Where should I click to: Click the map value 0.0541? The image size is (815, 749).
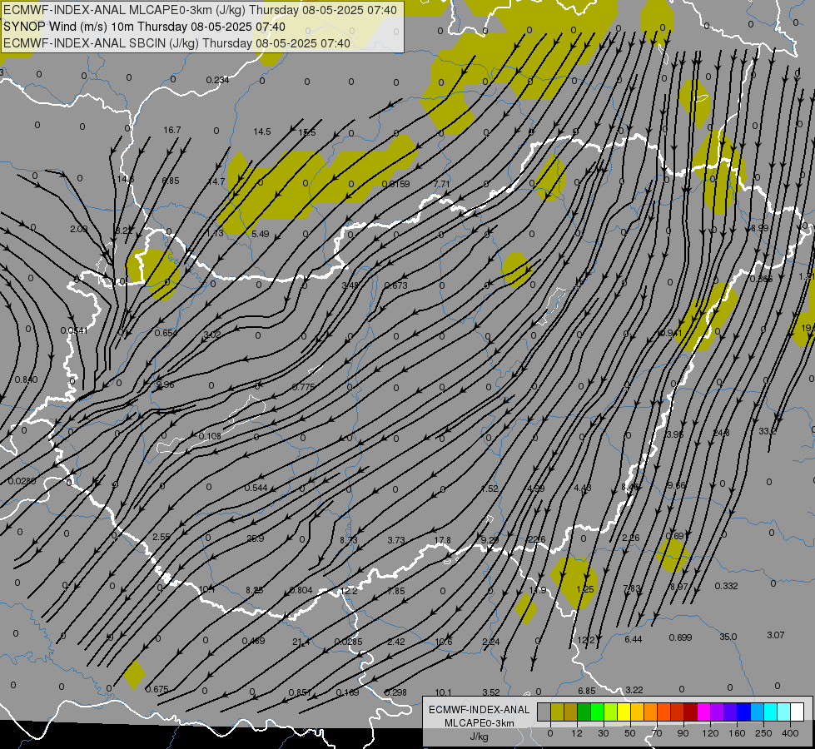[x=74, y=330]
